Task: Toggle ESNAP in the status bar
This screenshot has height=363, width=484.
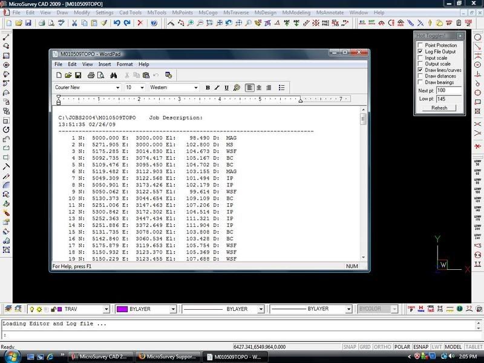Action: (420, 347)
